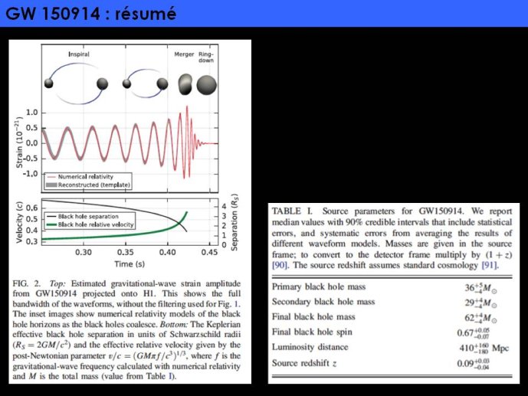Select the "Final black hole mass" row label
The height and width of the screenshot is (396, 528).
pyautogui.click(x=313, y=317)
